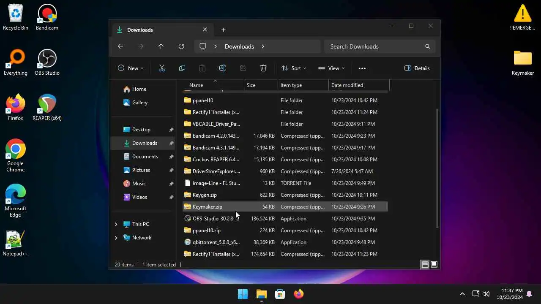Close the Downloads tab
541x304 pixels.
(205, 30)
